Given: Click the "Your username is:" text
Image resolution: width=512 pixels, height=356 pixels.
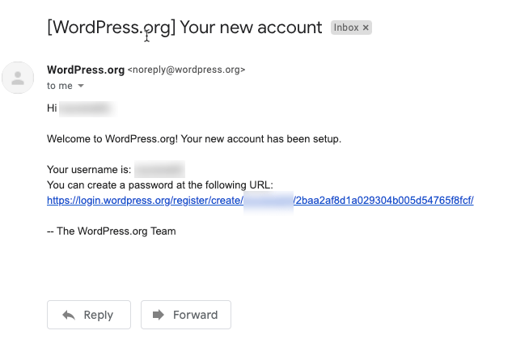Looking at the screenshot, I should 88,170.
